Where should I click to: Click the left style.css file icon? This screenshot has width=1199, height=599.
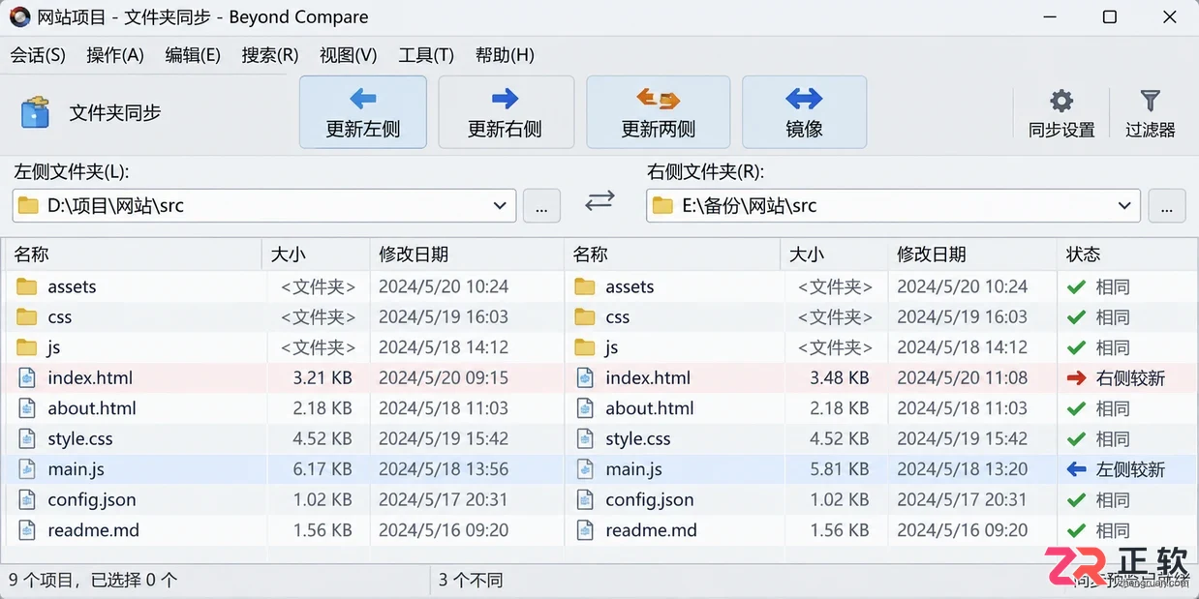coord(27,438)
